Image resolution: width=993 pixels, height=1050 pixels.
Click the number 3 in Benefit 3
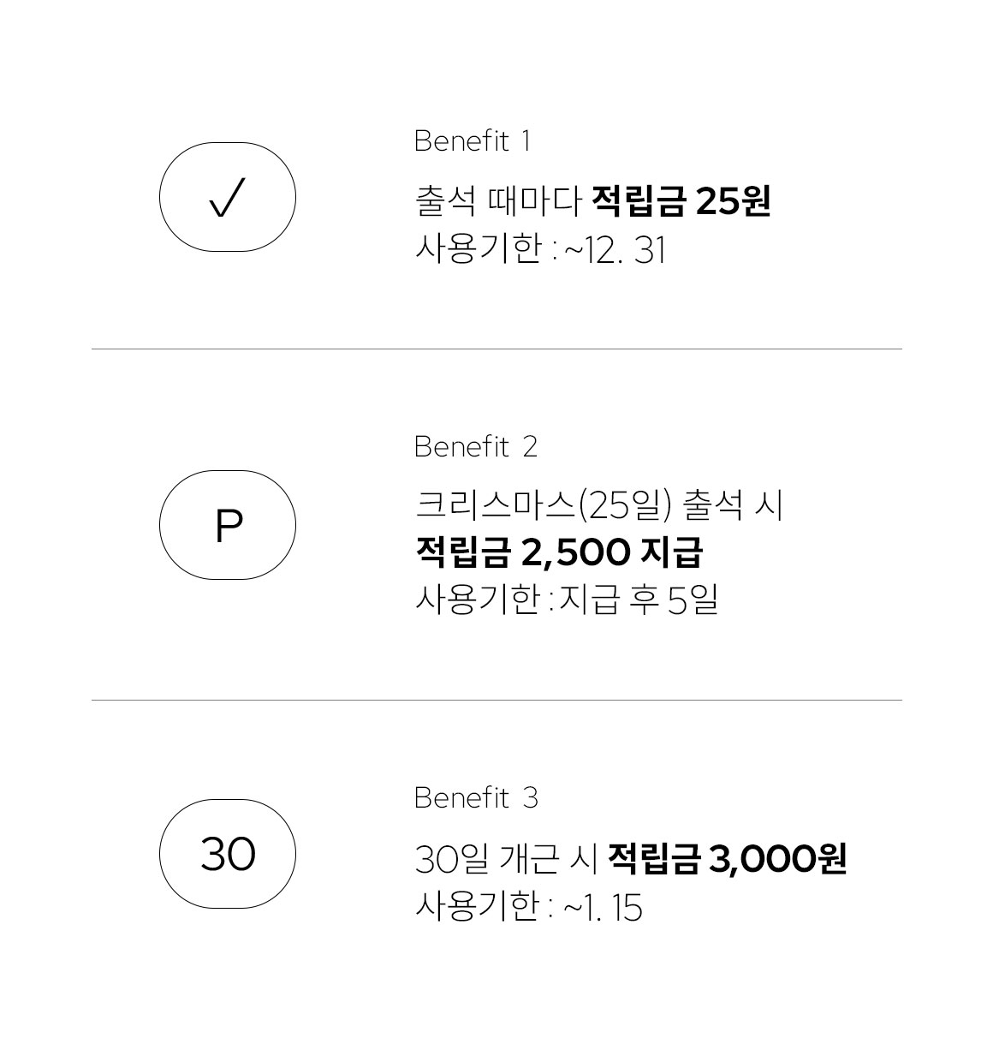[x=530, y=797]
